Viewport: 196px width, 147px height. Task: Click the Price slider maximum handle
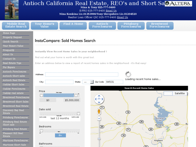(x=76, y=95)
